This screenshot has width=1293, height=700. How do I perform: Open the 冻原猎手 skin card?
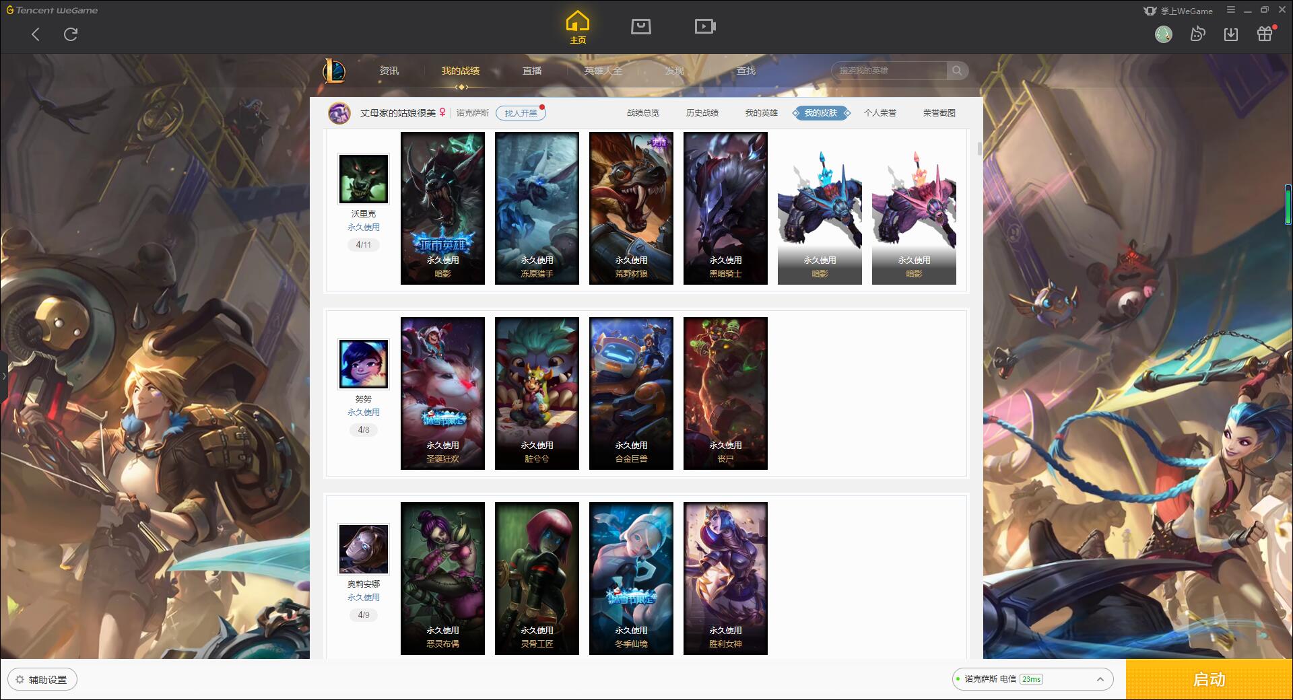click(x=537, y=208)
